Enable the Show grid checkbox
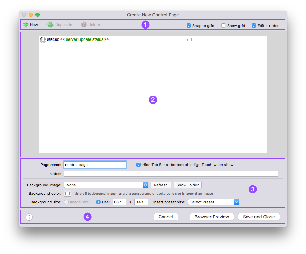Screen dimensions: 306x254 223,26
